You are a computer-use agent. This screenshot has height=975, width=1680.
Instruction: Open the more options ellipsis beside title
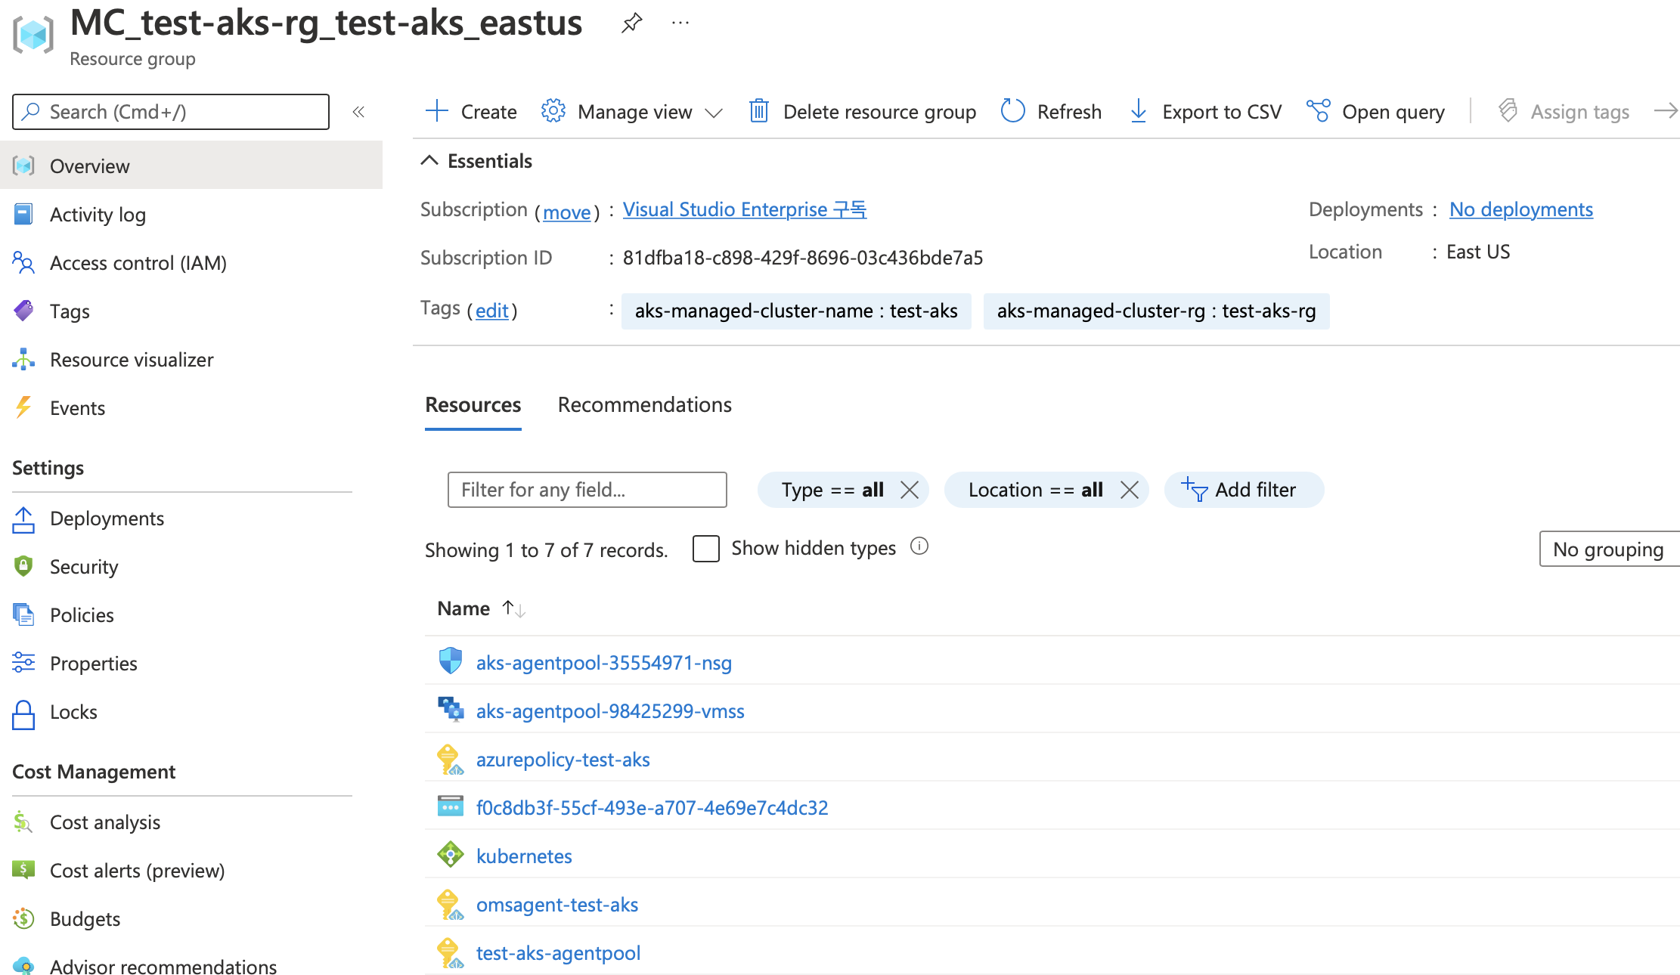(680, 23)
